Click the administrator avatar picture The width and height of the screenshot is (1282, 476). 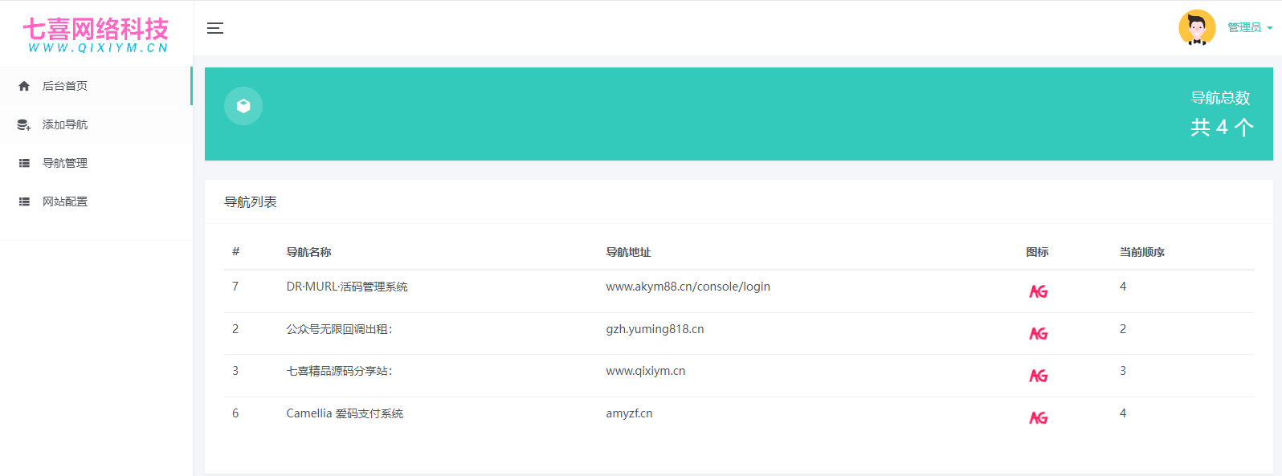(x=1197, y=28)
